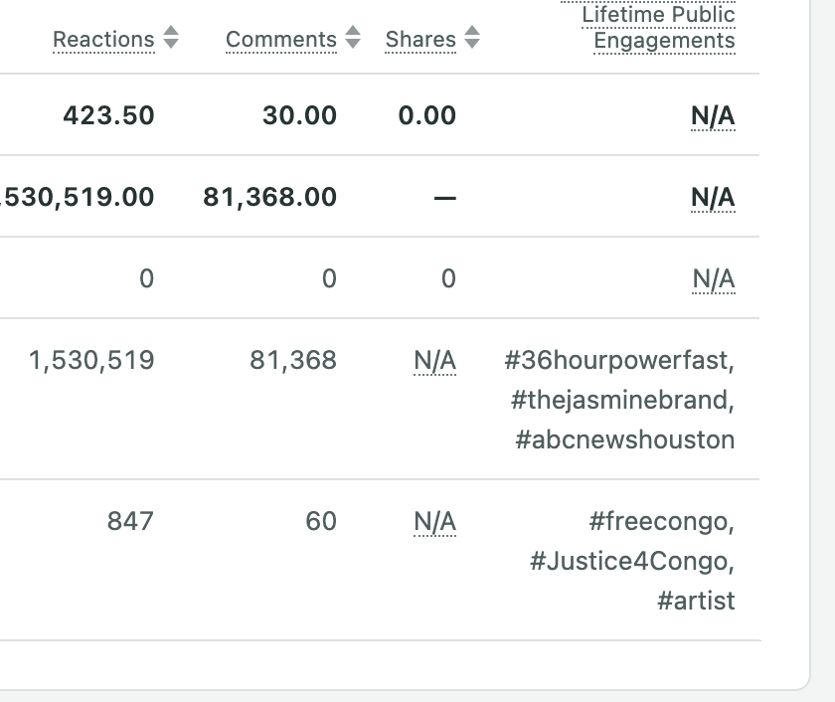
Task: Click the Comments column sort arrows
Action: [353, 39]
